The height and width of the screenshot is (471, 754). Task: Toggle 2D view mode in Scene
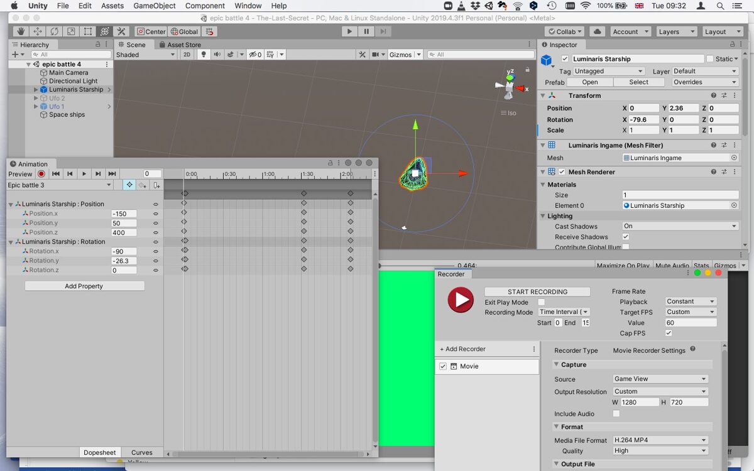(x=187, y=55)
